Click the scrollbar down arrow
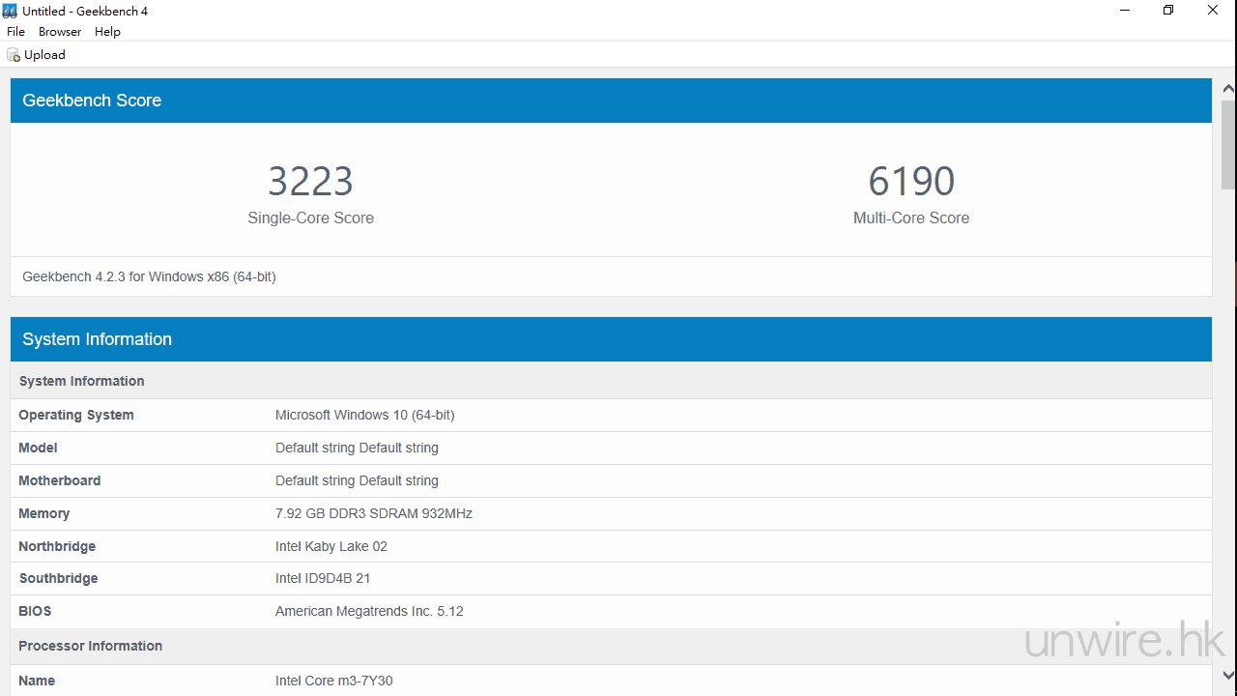The height and width of the screenshot is (696, 1237). pos(1228,675)
